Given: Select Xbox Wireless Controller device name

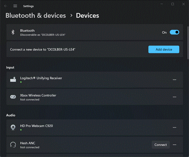Looking at the screenshot, I should click(x=38, y=95).
